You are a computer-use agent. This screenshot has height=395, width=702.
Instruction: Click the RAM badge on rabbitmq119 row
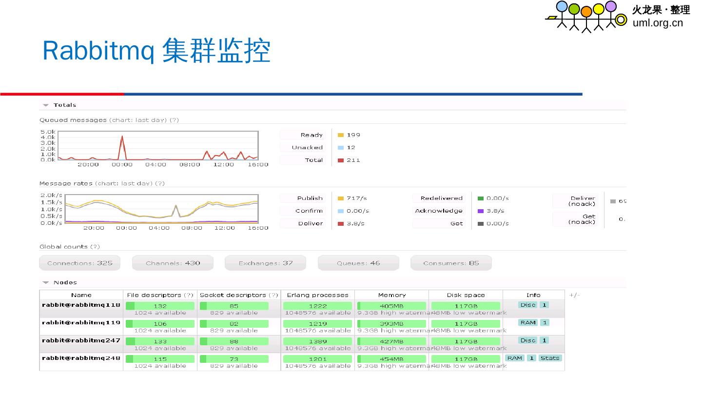pos(528,322)
